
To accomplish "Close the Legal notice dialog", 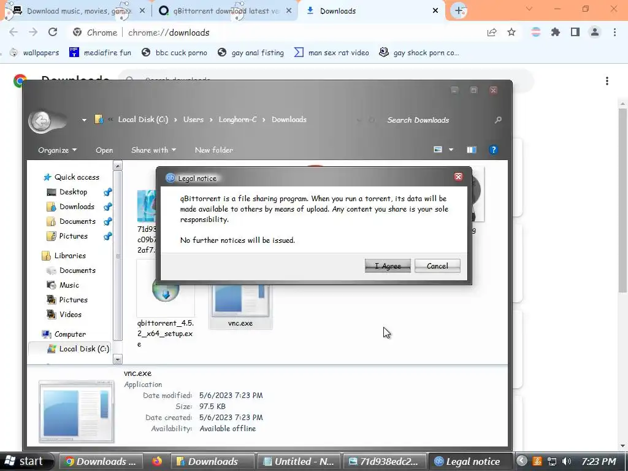I will pyautogui.click(x=458, y=177).
